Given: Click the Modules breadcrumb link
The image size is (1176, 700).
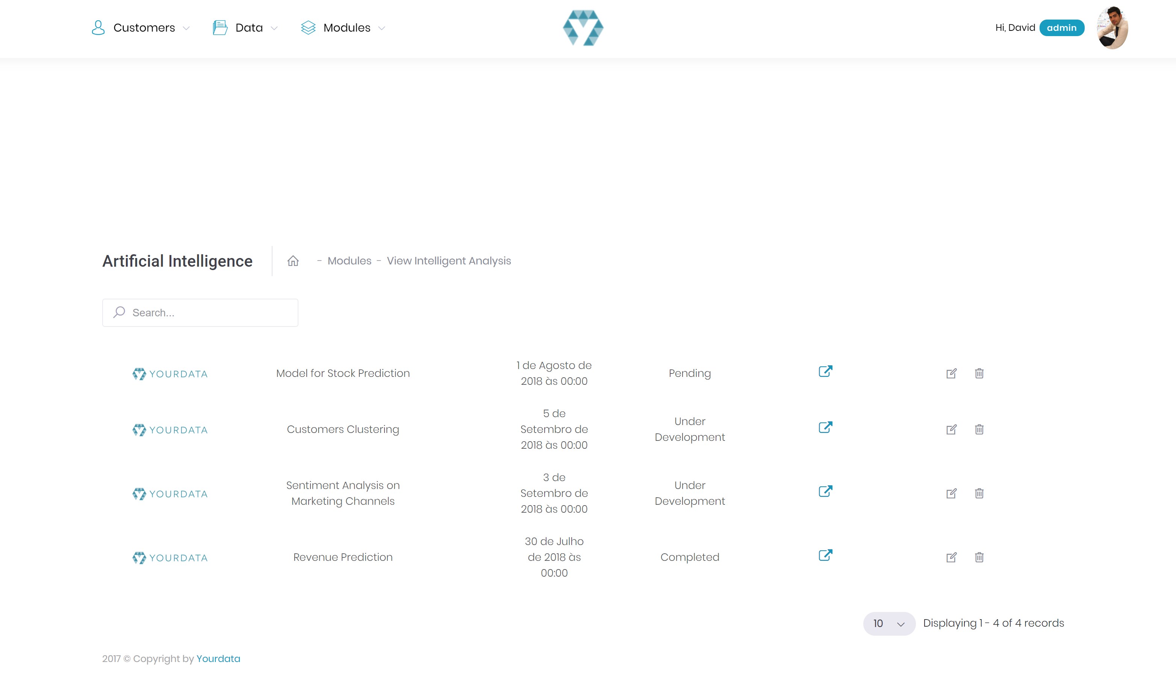Looking at the screenshot, I should coord(349,261).
